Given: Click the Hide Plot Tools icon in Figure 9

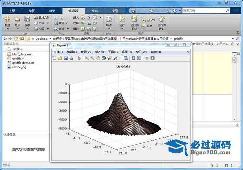Looking at the screenshot, I should [x=147, y=58].
